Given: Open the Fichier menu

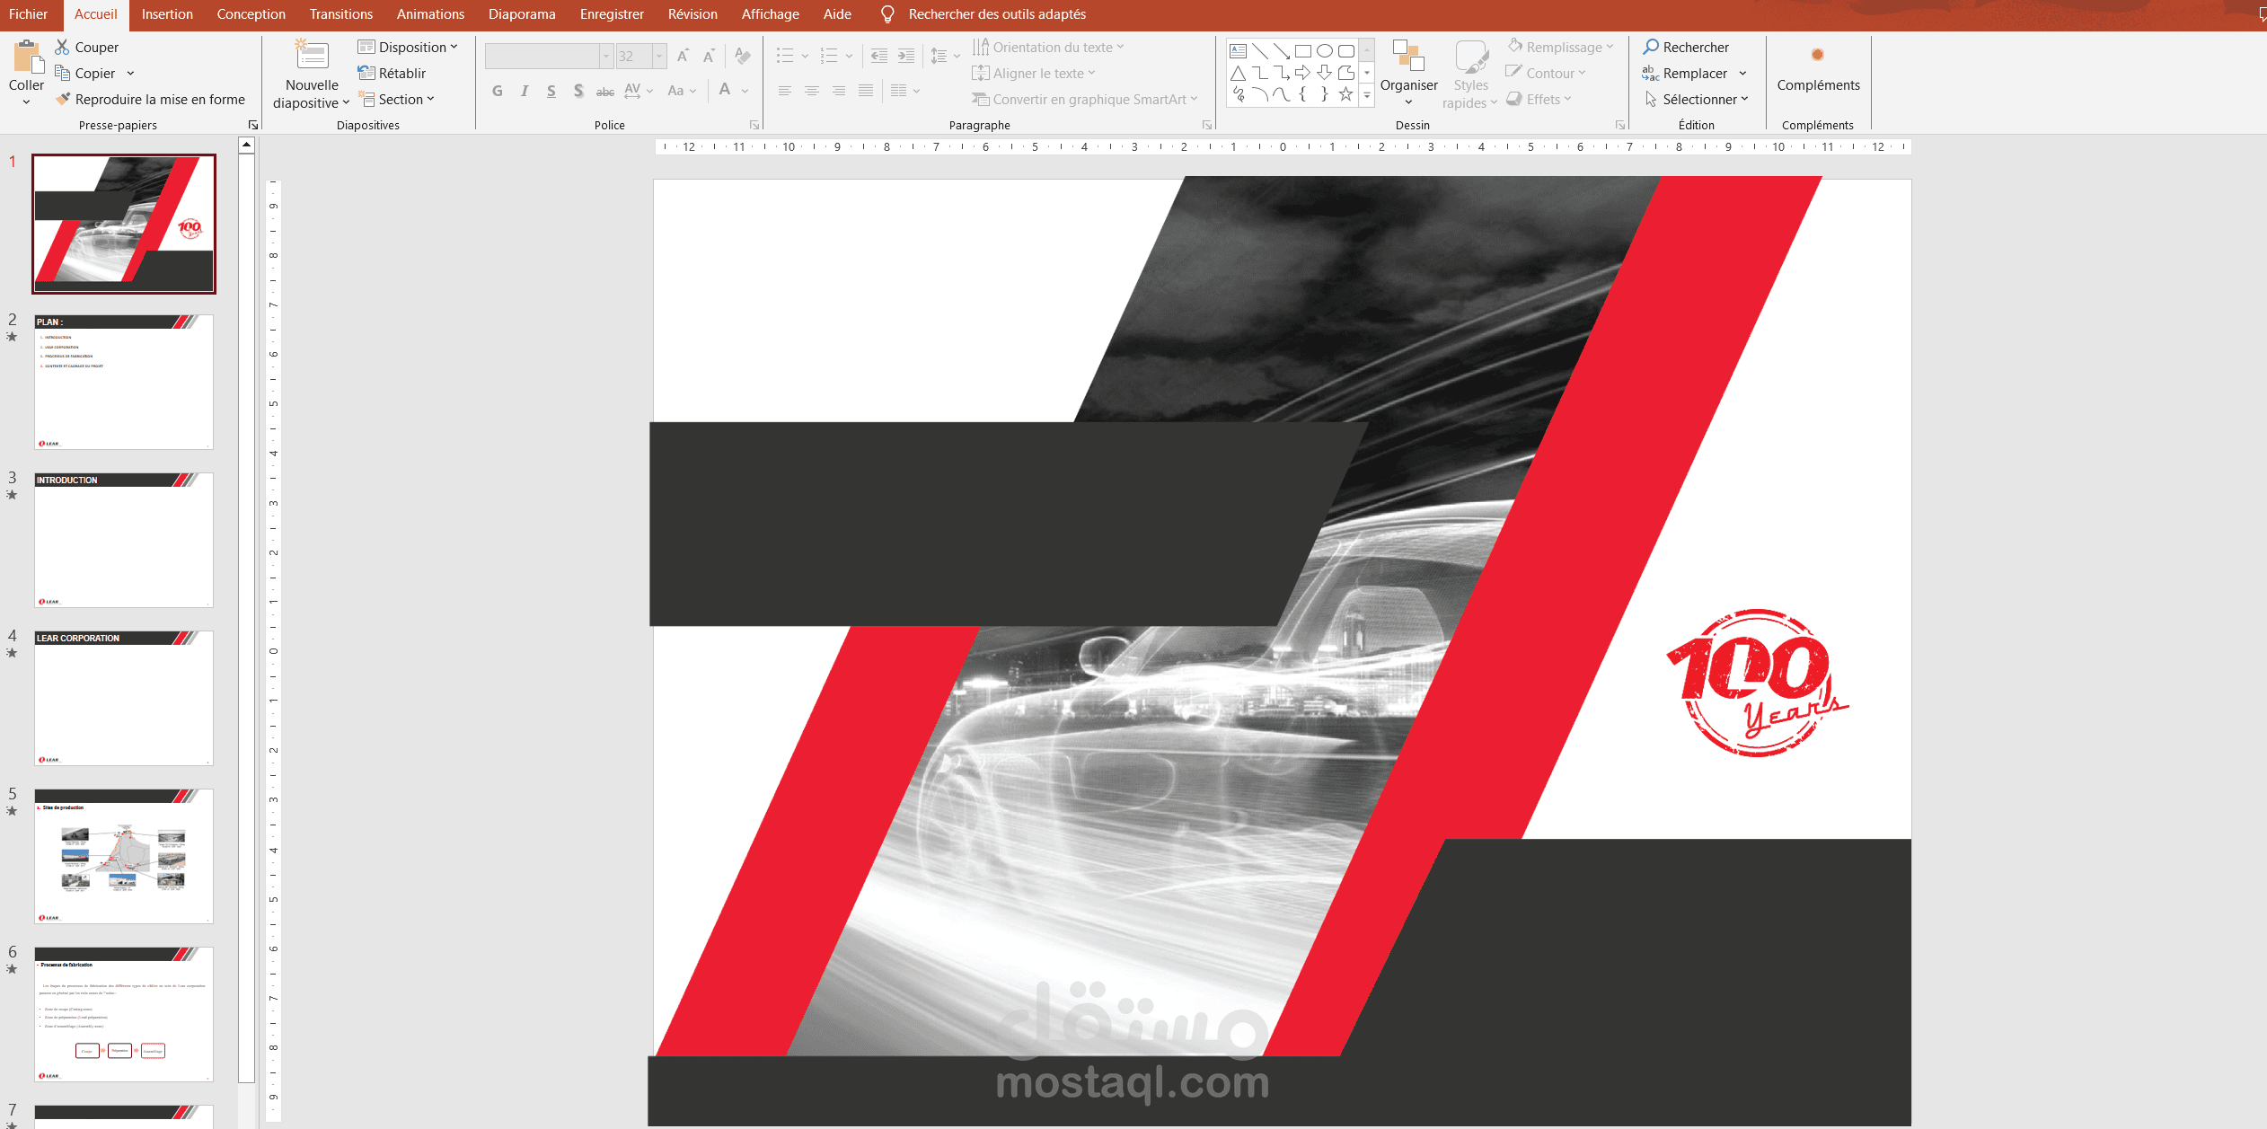Looking at the screenshot, I should 28,14.
